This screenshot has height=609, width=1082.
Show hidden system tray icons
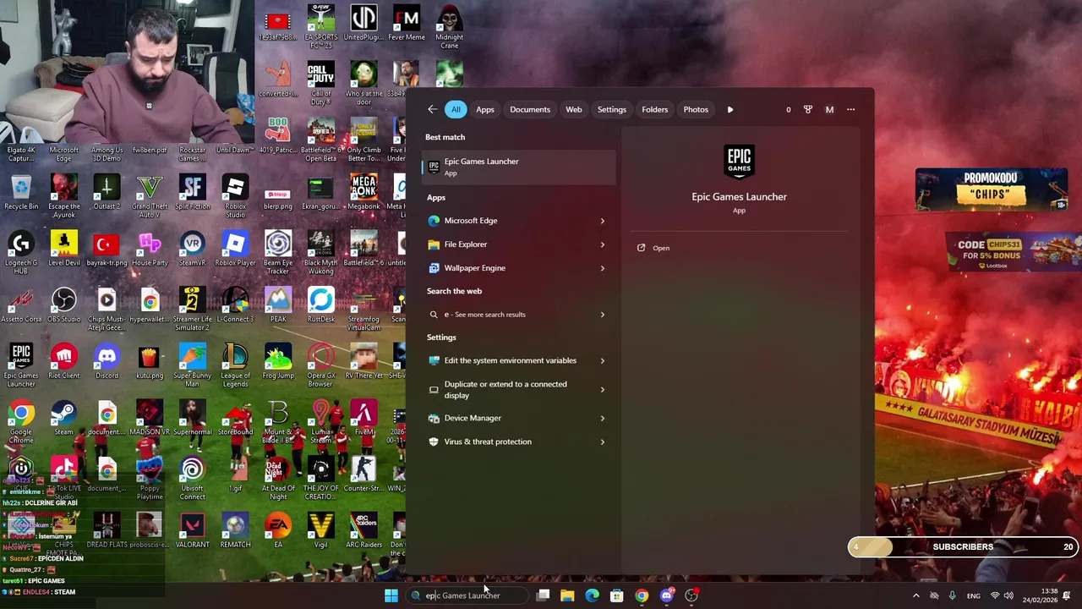point(915,595)
